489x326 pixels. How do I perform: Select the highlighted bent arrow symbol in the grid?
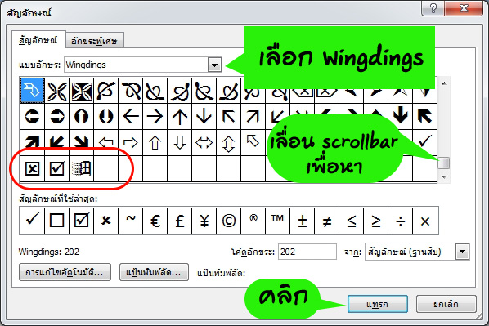tap(33, 91)
